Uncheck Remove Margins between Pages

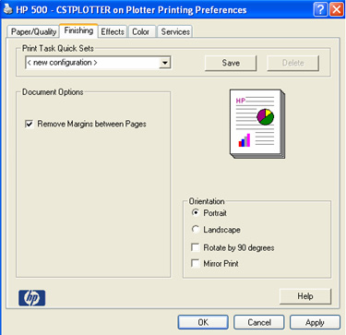pyautogui.click(x=30, y=124)
